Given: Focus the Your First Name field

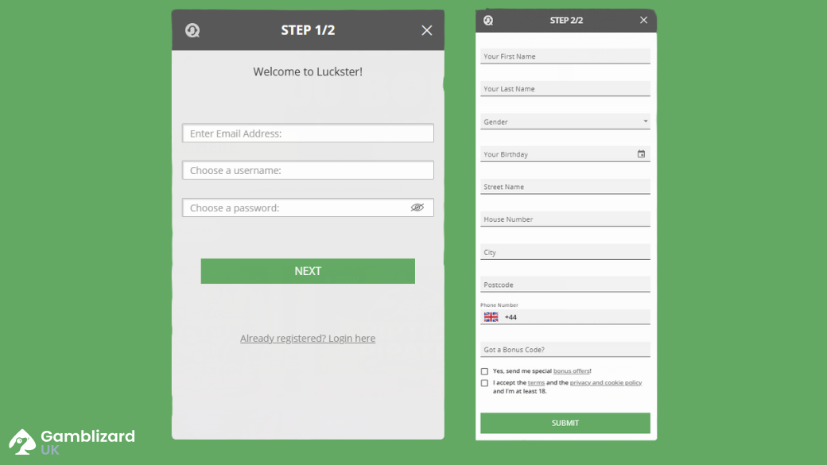Looking at the screenshot, I should [565, 56].
